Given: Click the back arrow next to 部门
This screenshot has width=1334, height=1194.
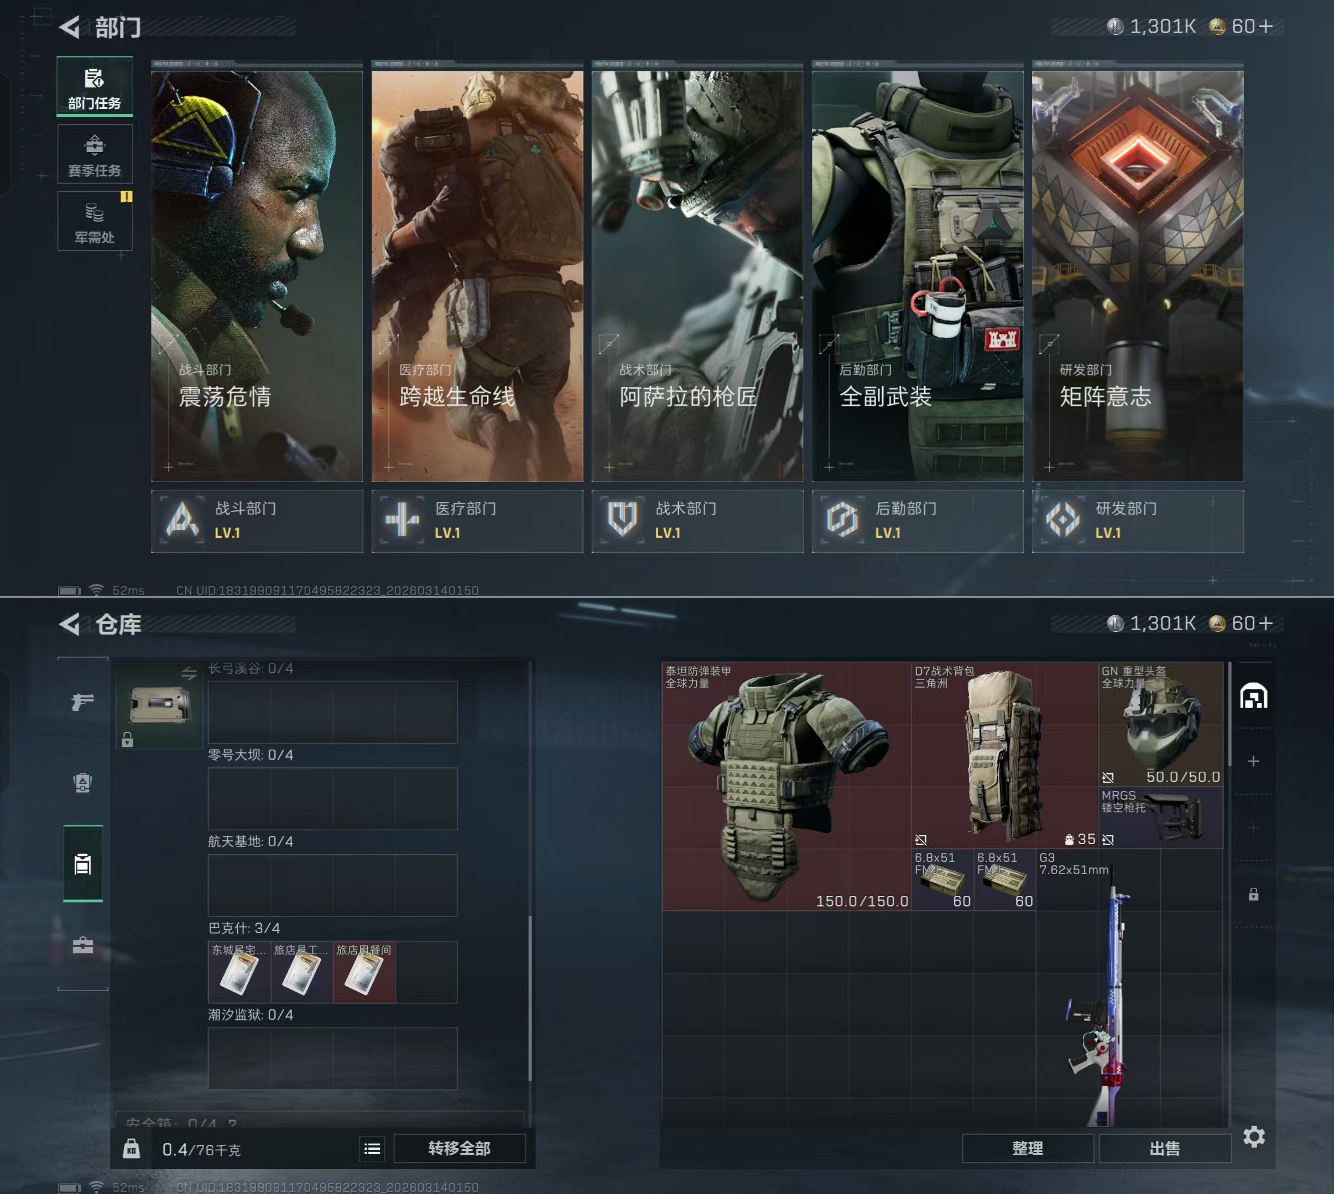Looking at the screenshot, I should pyautogui.click(x=70, y=27).
